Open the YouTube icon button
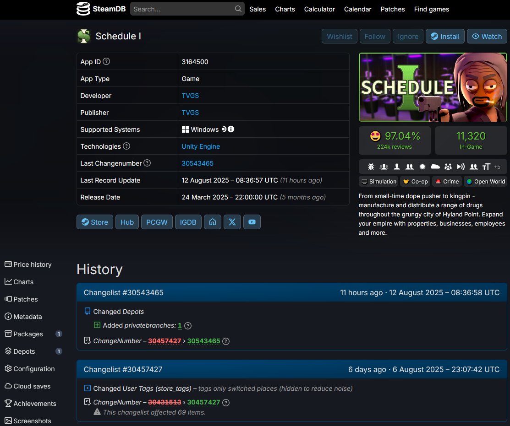Image resolution: width=510 pixels, height=426 pixels. [252, 222]
